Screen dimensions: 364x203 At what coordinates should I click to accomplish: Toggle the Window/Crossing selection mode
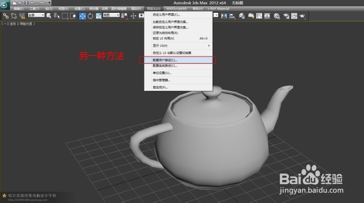pyautogui.click(x=73, y=15)
